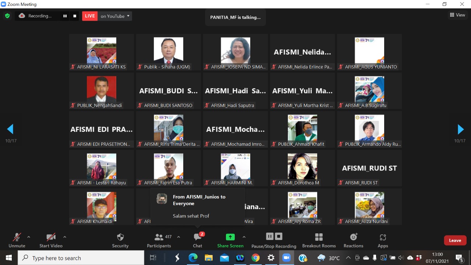Click the Windows taskbar search box
This screenshot has width=471, height=265.
(x=81, y=258)
